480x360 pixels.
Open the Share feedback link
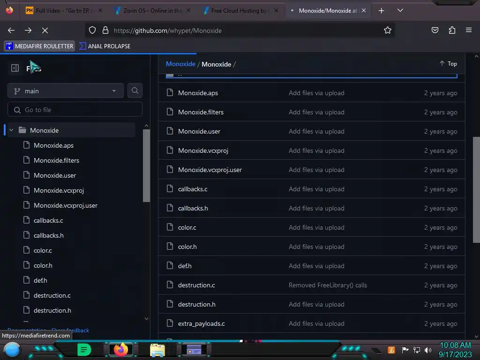[x=70, y=330]
